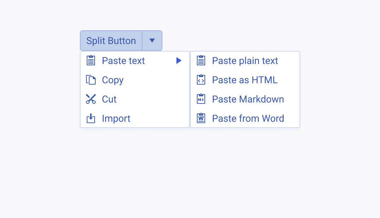The width and height of the screenshot is (380, 218).
Task: Choose Copy from the menu
Action: pyautogui.click(x=135, y=80)
